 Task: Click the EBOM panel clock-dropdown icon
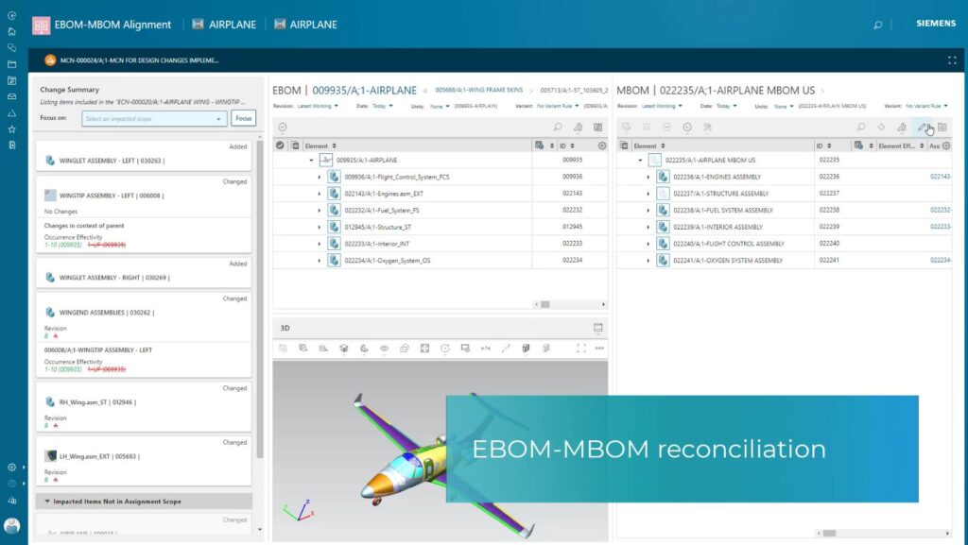[x=282, y=127]
